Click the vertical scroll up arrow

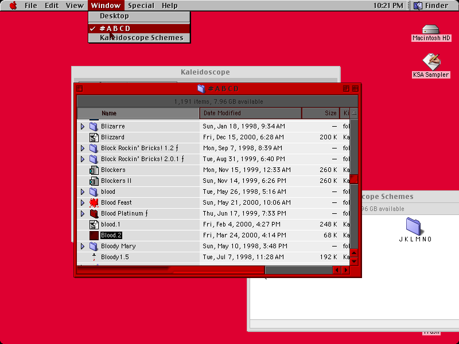[x=354, y=253]
